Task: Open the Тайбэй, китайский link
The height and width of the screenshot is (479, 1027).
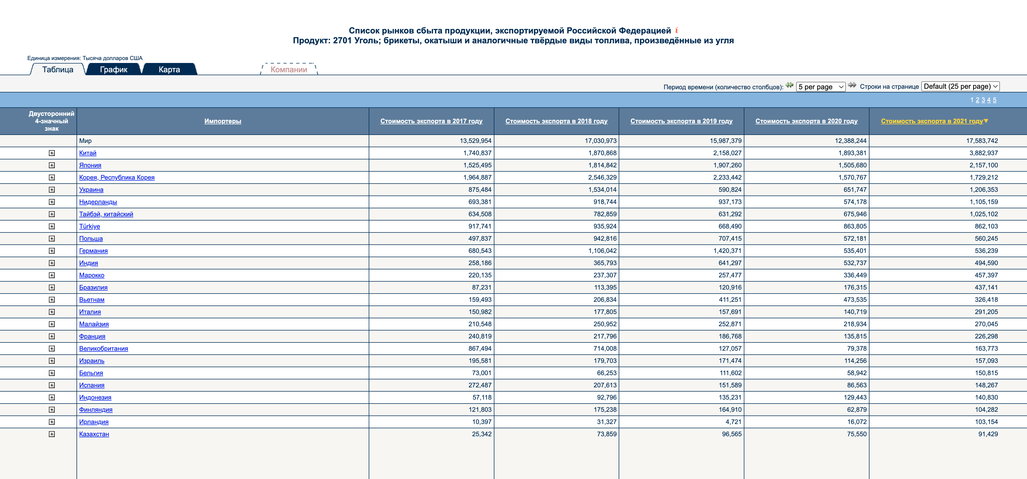Action: pyautogui.click(x=106, y=214)
